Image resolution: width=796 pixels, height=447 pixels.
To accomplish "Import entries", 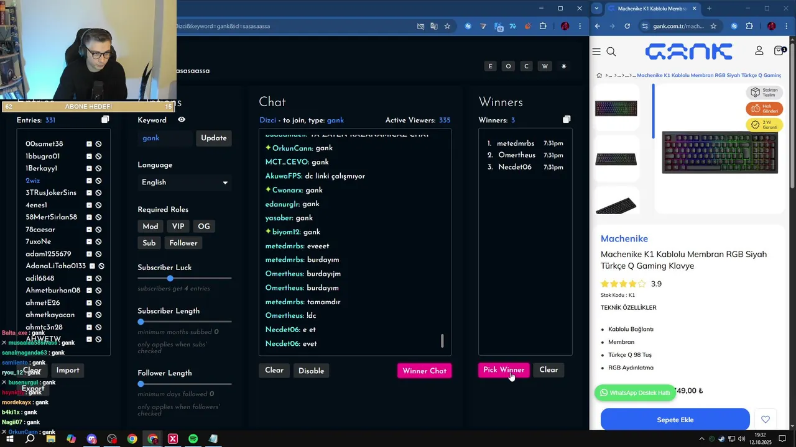I will 68,370.
